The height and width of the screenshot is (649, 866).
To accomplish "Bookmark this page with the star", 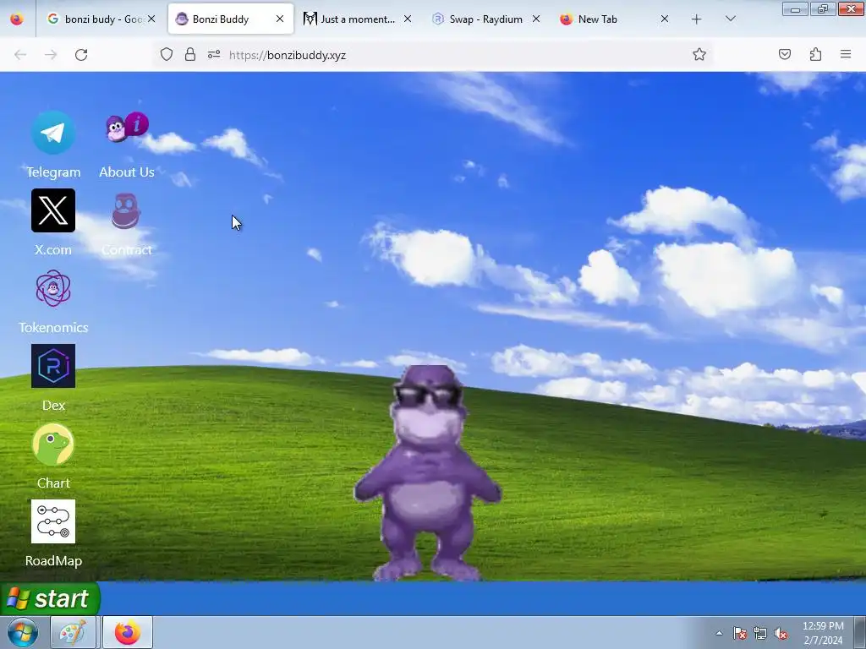I will pos(699,54).
